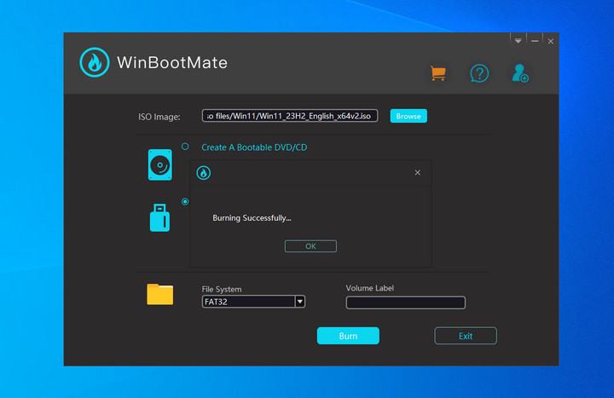Minimize the WinBootMate window
The width and height of the screenshot is (614, 398).
(535, 41)
